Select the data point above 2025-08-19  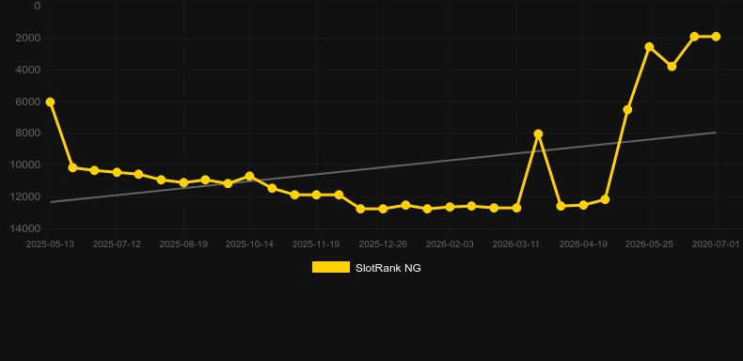click(x=183, y=182)
